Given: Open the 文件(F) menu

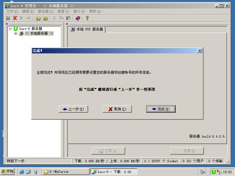Looking at the screenshot, I should coord(12,11).
